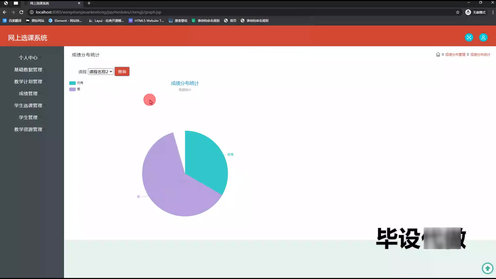Expand 基础数据管理 in the sidebar
Viewport: 496px width, 279px height.
pyautogui.click(x=28, y=69)
